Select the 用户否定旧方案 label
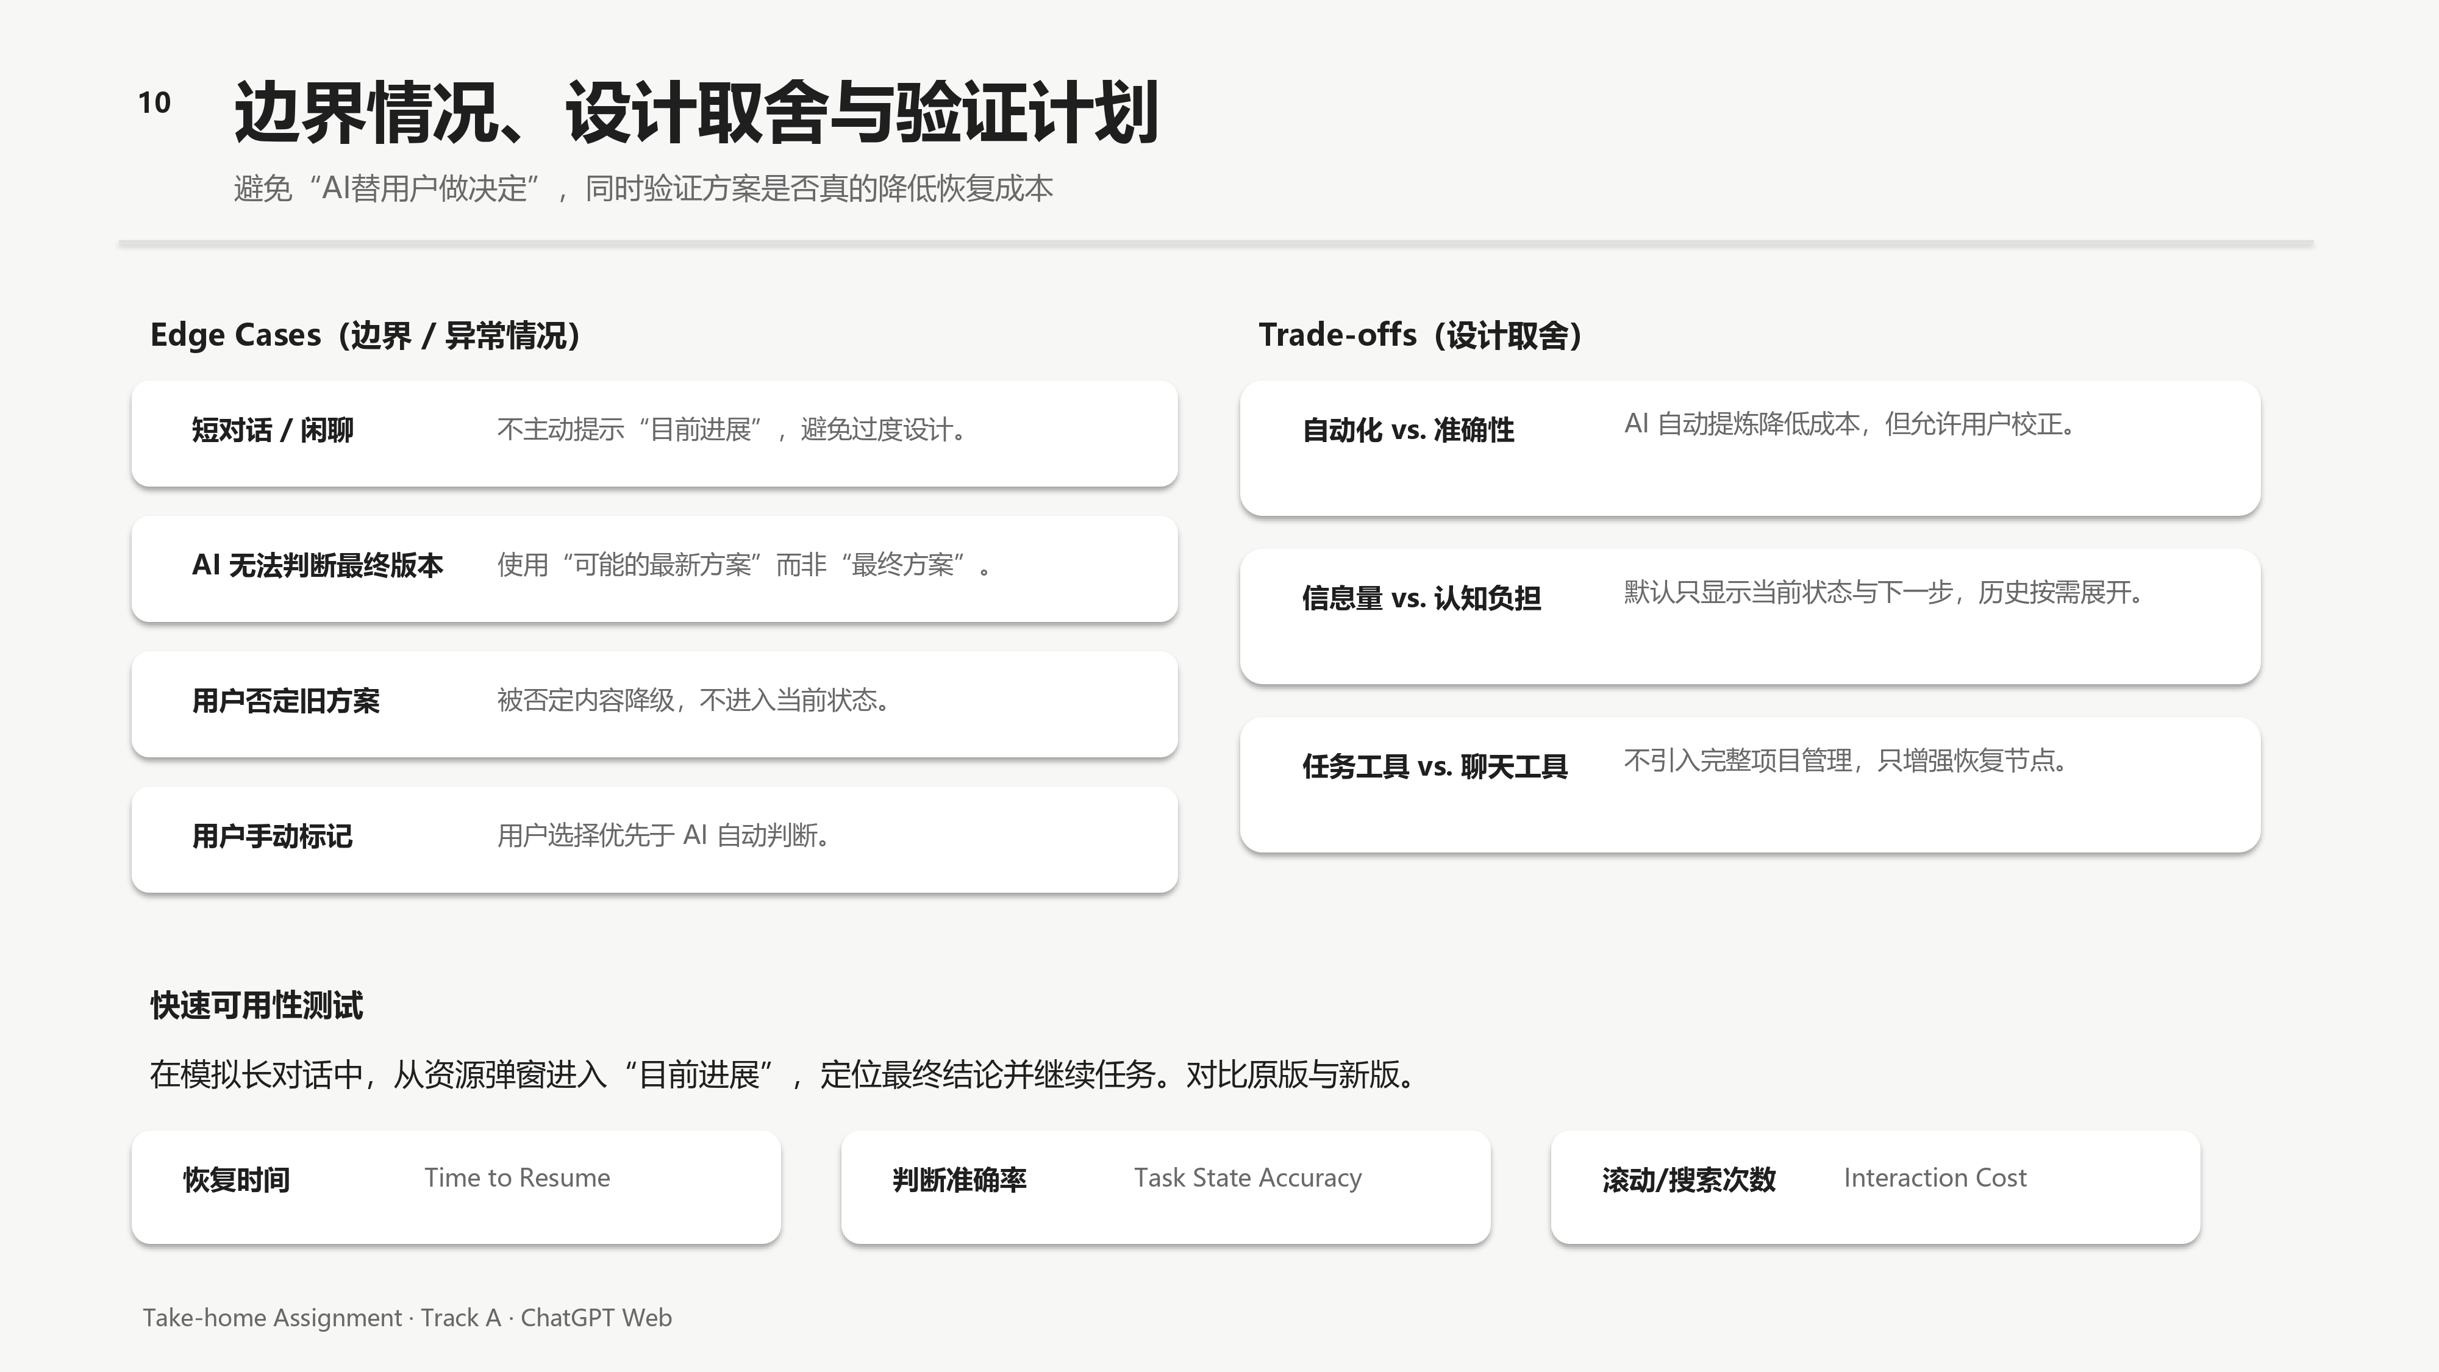 click(285, 701)
